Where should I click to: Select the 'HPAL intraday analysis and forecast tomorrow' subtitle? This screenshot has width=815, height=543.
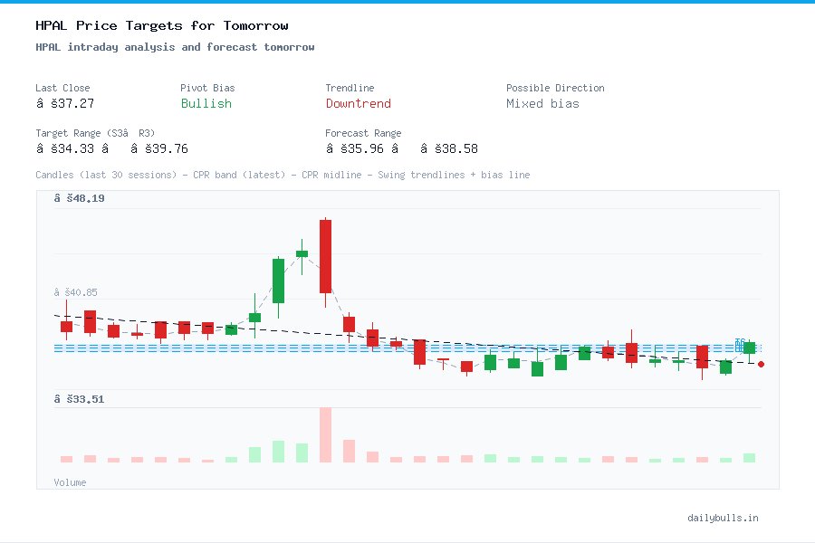click(x=175, y=47)
